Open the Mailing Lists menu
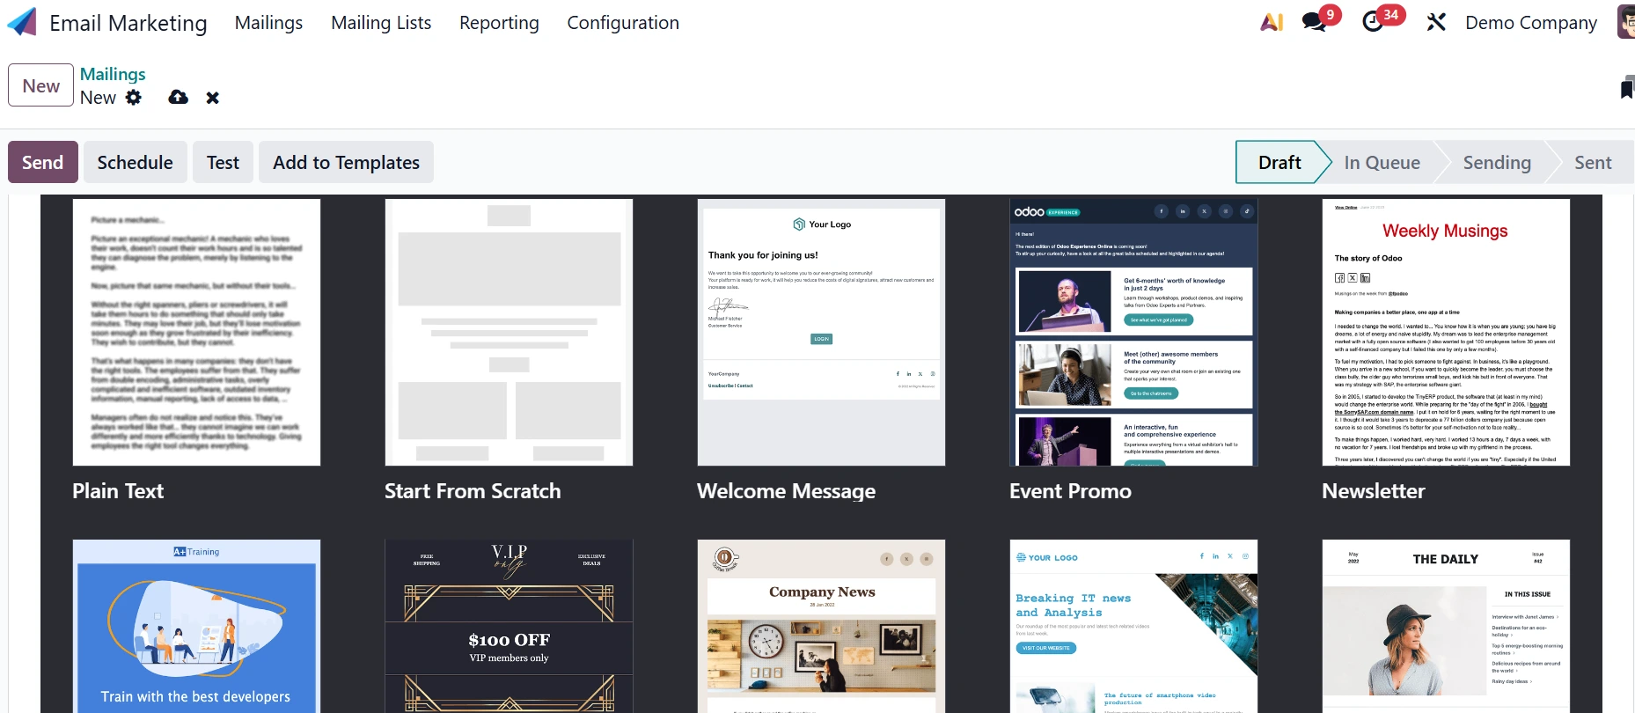 coord(381,23)
